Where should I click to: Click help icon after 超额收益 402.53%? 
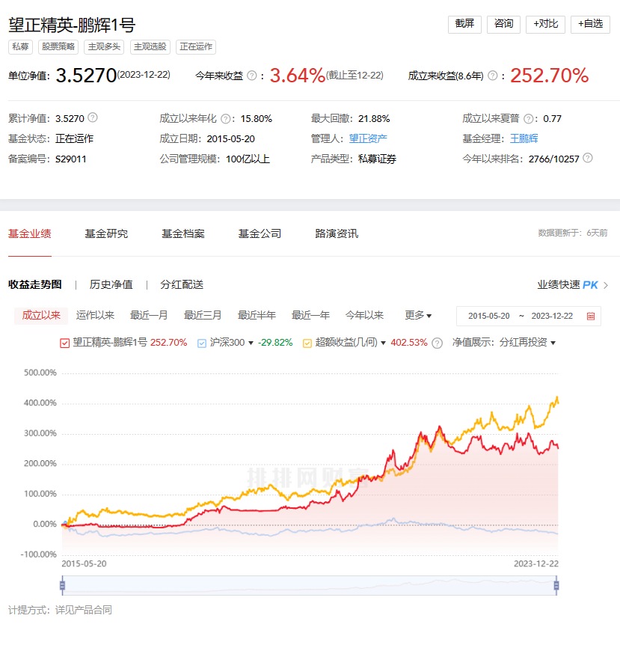pyautogui.click(x=437, y=343)
